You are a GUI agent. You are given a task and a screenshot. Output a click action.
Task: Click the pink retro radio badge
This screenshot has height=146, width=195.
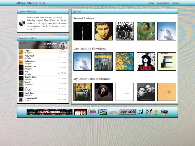click(x=92, y=112)
